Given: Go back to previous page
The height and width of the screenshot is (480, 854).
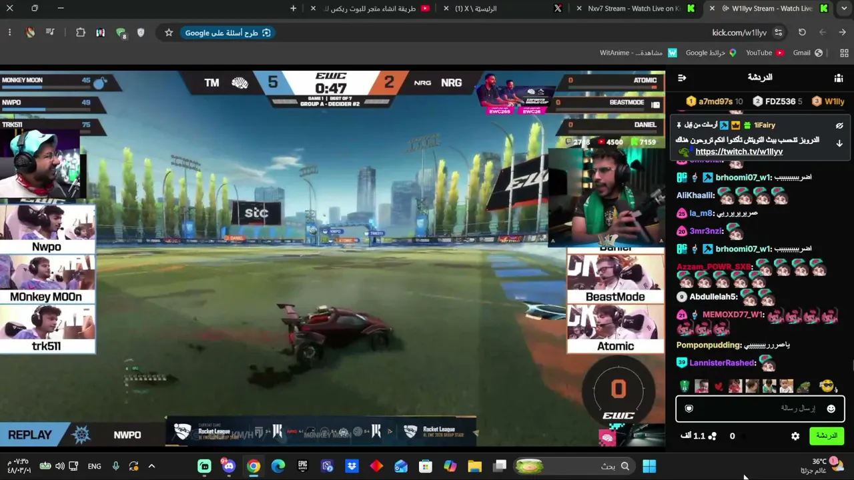Looking at the screenshot, I should (843, 33).
